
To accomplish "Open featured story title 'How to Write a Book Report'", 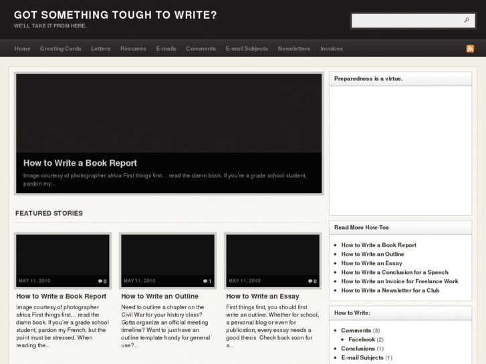I will [61, 296].
